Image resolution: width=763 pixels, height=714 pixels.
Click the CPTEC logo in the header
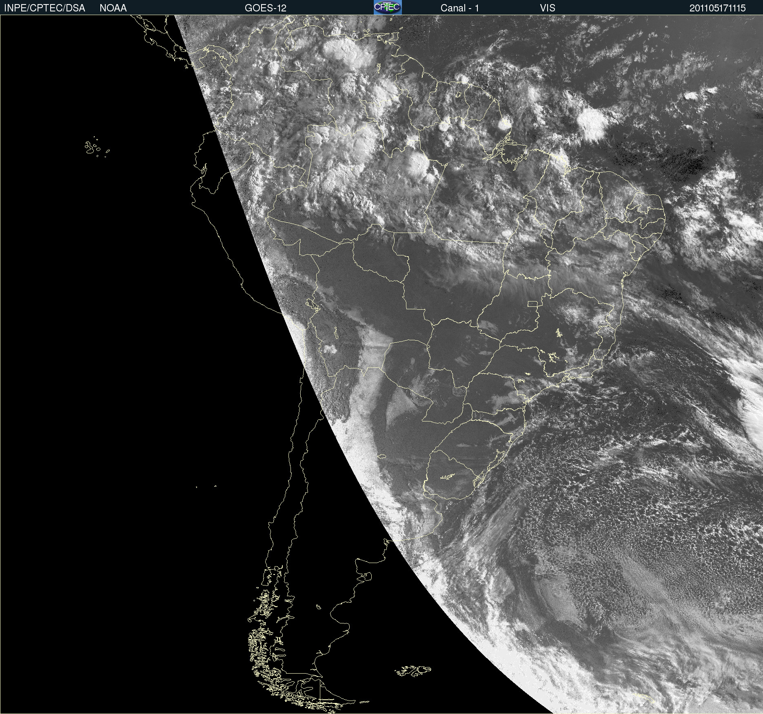tap(388, 7)
